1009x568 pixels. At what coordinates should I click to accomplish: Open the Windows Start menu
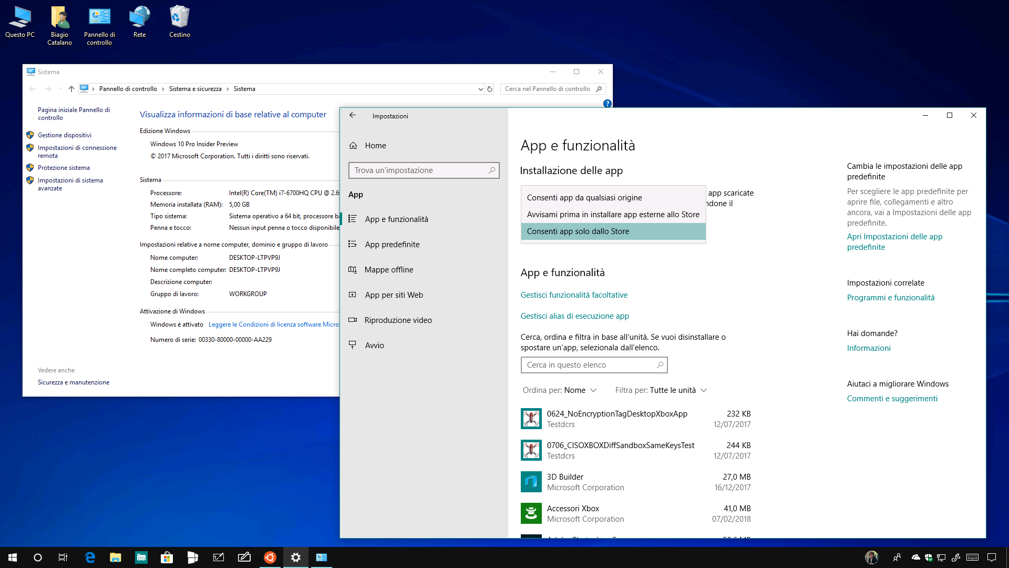[x=13, y=557]
